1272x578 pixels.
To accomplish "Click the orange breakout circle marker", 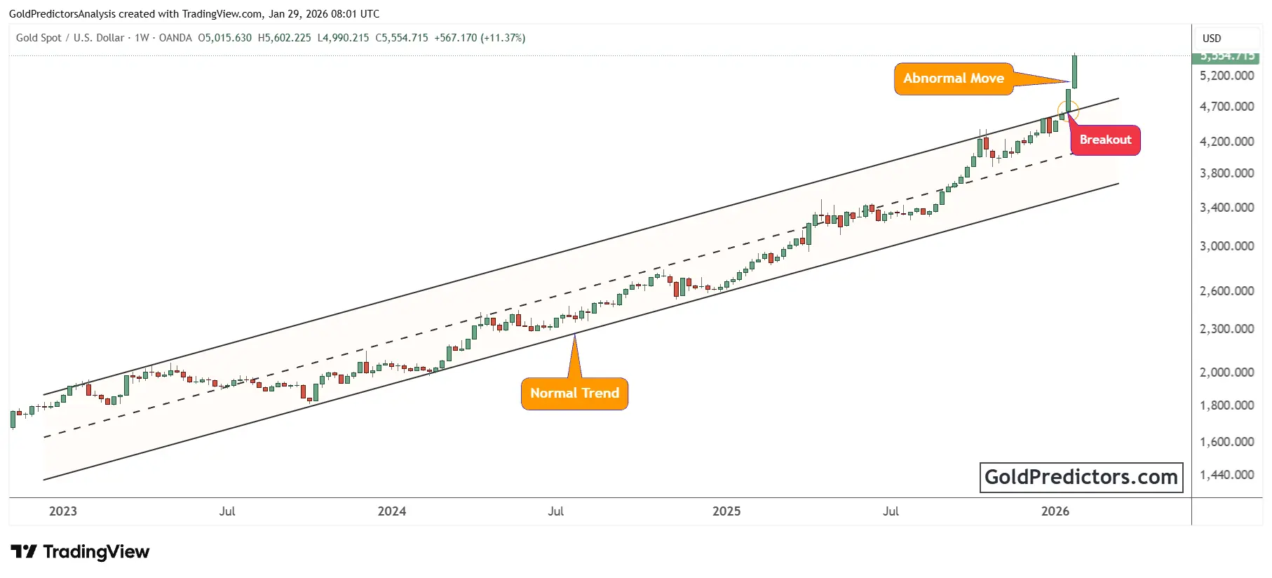I will [x=1067, y=111].
